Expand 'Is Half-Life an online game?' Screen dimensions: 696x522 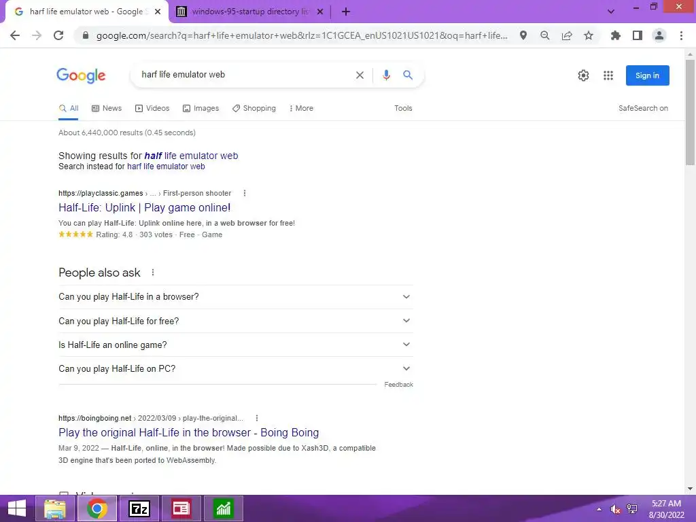(x=235, y=345)
